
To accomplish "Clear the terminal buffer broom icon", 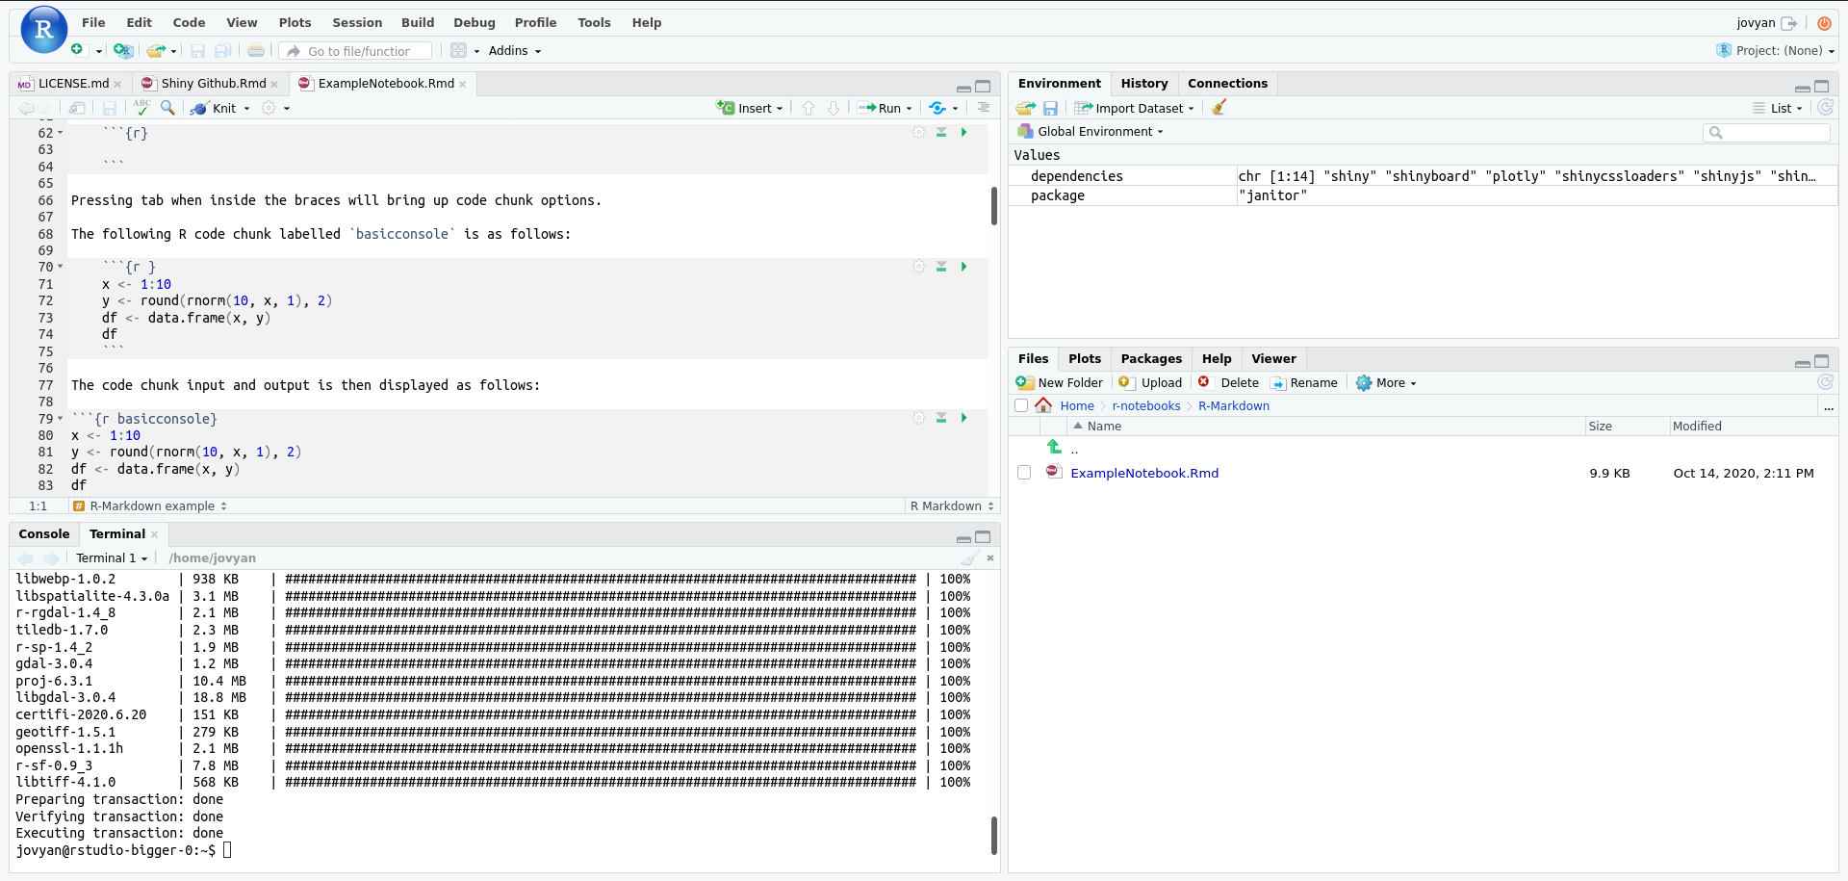I will (x=970, y=557).
